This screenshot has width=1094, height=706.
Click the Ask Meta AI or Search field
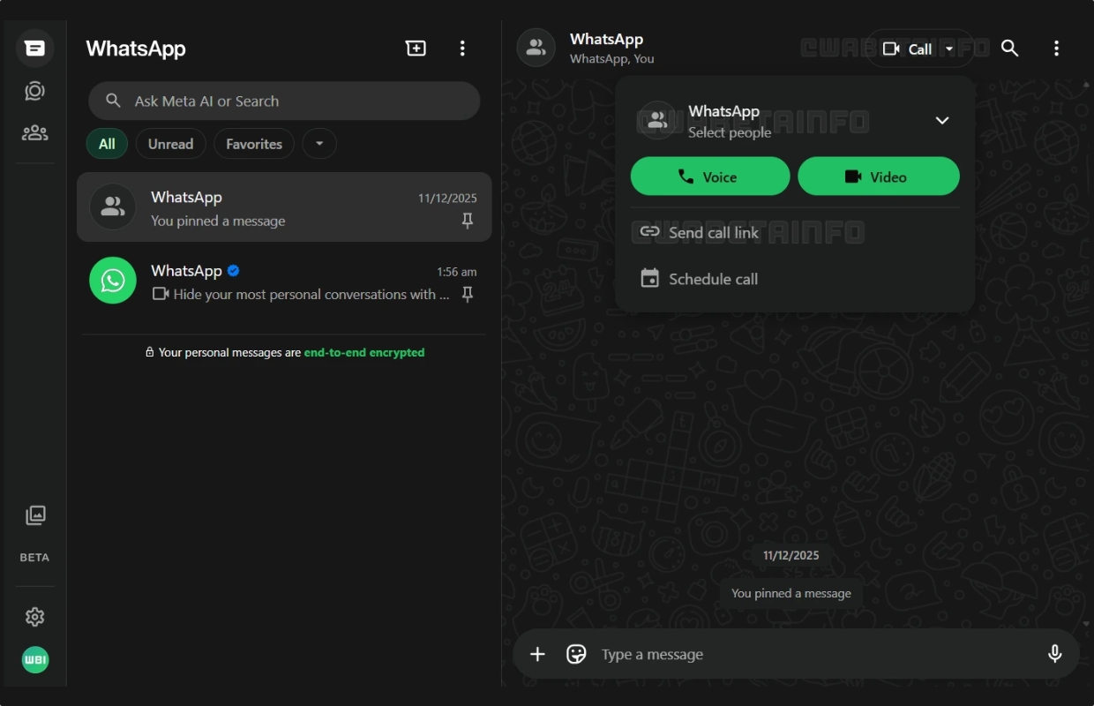click(x=284, y=101)
